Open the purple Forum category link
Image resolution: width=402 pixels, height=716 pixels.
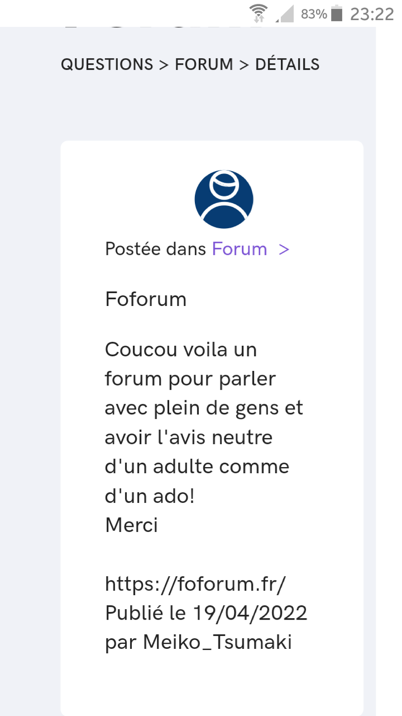coord(240,249)
